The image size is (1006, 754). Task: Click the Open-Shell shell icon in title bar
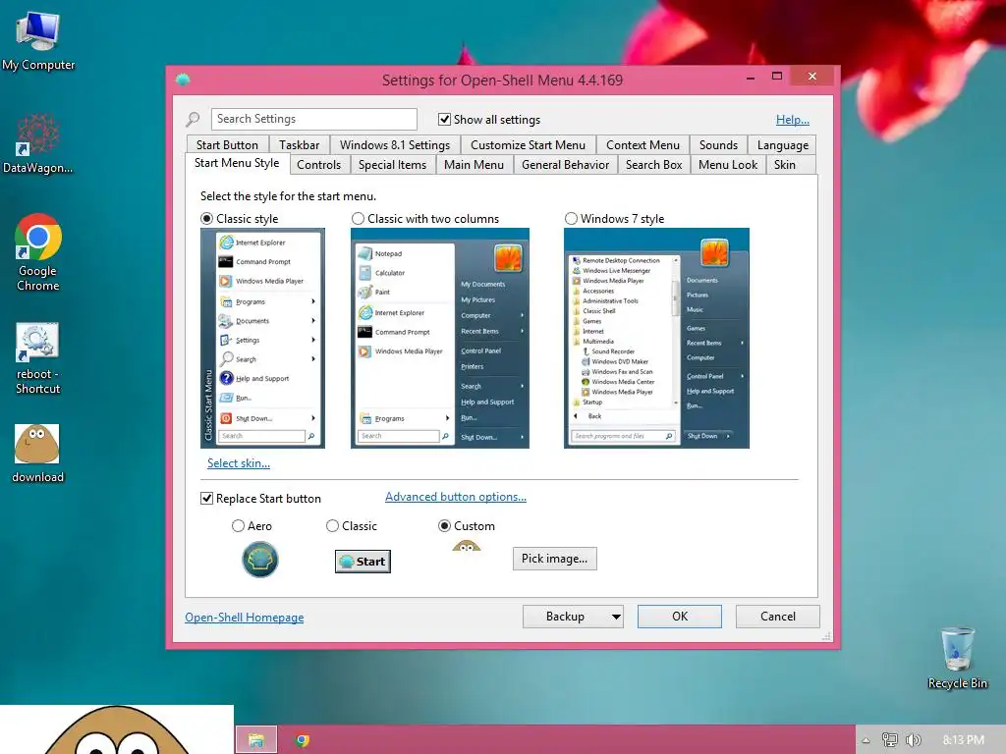coord(183,80)
